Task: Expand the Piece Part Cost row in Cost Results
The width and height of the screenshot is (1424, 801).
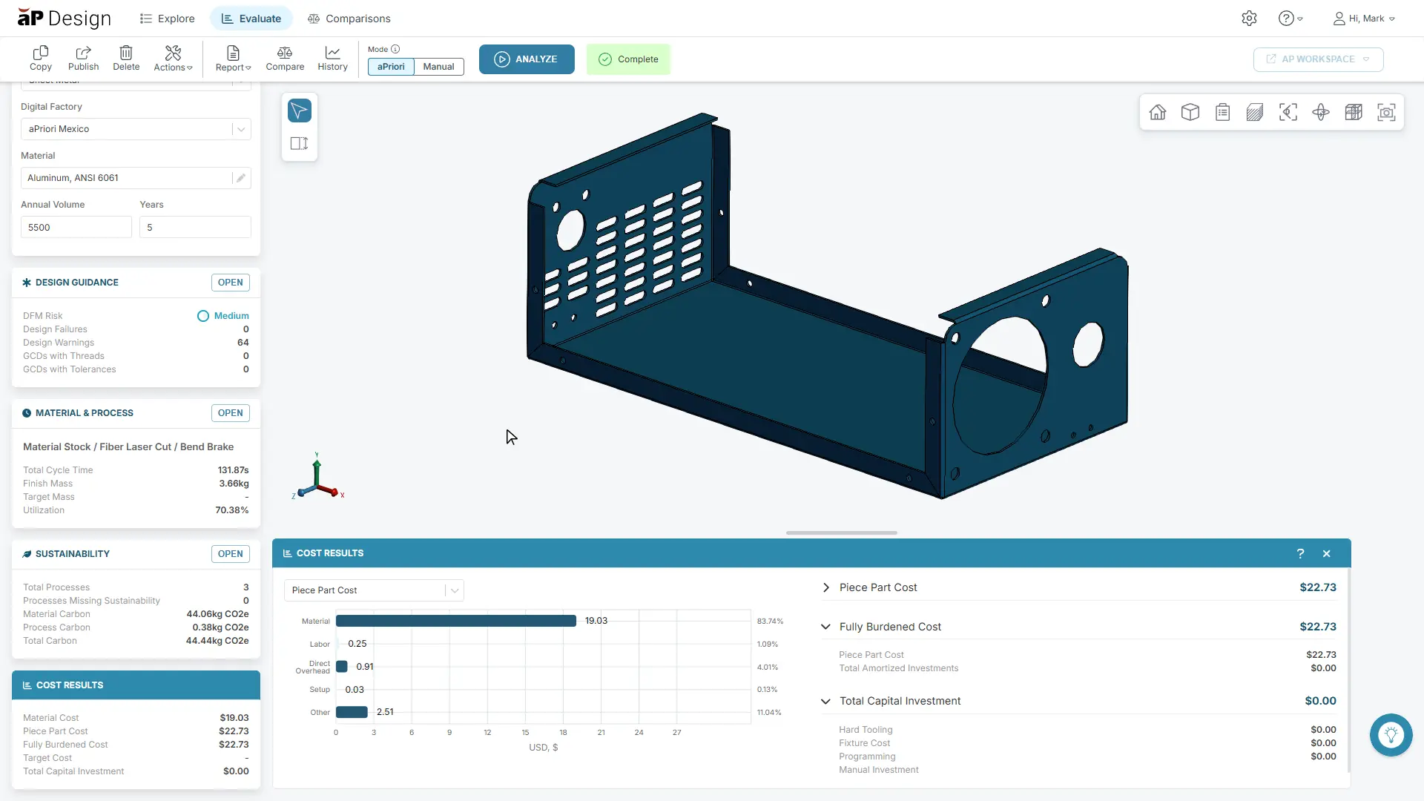Action: [825, 587]
